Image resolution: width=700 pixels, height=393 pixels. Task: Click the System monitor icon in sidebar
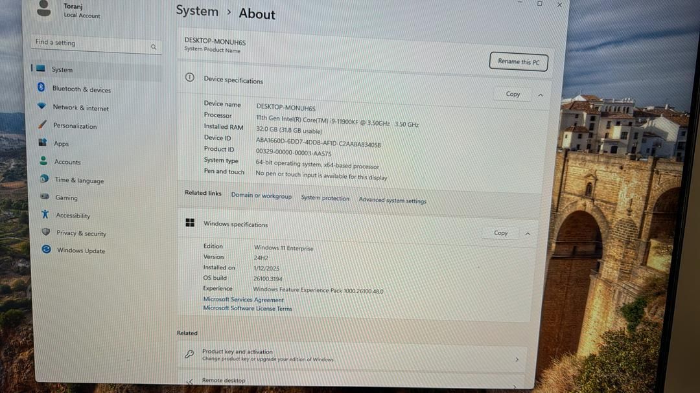pyautogui.click(x=41, y=68)
